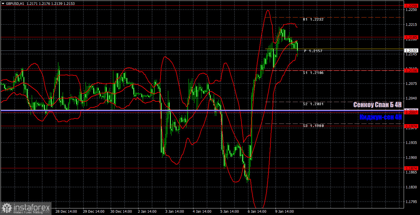Select the S2 1.2031 support label
Viewport: 420px width, 215px height.
(313, 104)
